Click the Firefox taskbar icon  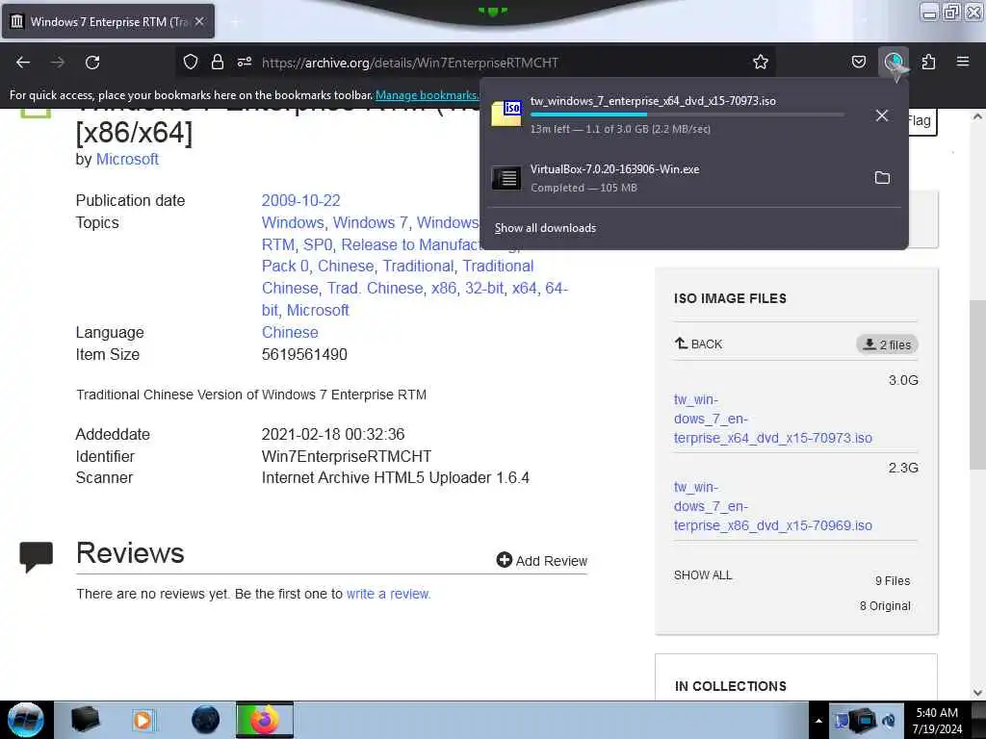tap(265, 720)
